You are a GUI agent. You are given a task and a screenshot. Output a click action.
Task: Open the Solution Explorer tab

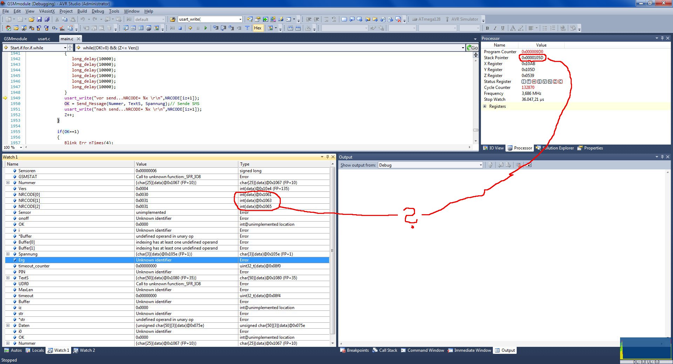click(555, 148)
